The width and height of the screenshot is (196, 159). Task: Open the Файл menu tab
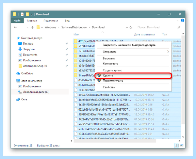(17, 21)
